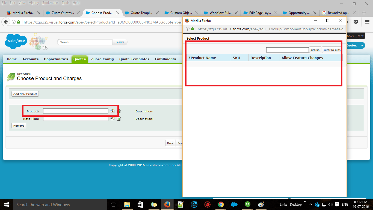The width and height of the screenshot is (373, 210).
Task: Click the trash icon next to Product field
Action: coord(119,111)
